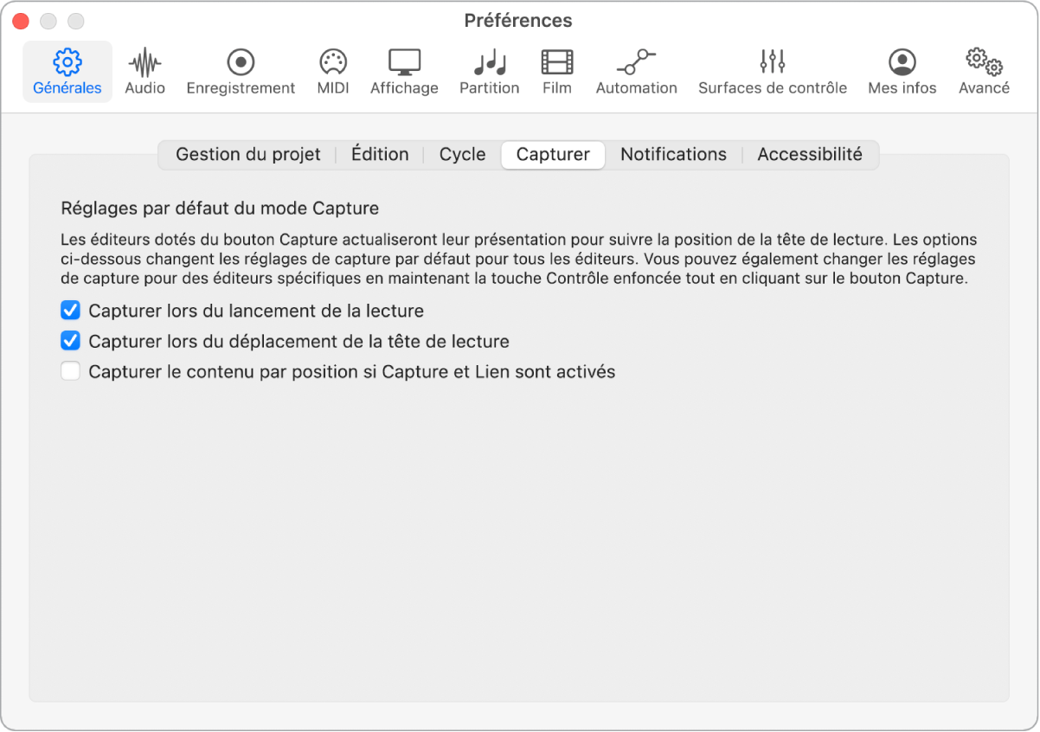Uncheck Capturer lors du déplacement de la tête
1040x732 pixels.
pos(71,341)
